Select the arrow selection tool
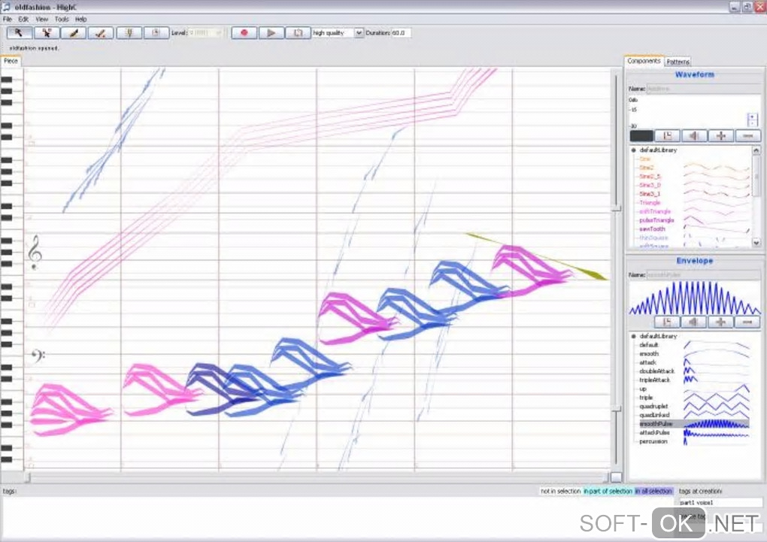The image size is (767, 542). [x=20, y=33]
